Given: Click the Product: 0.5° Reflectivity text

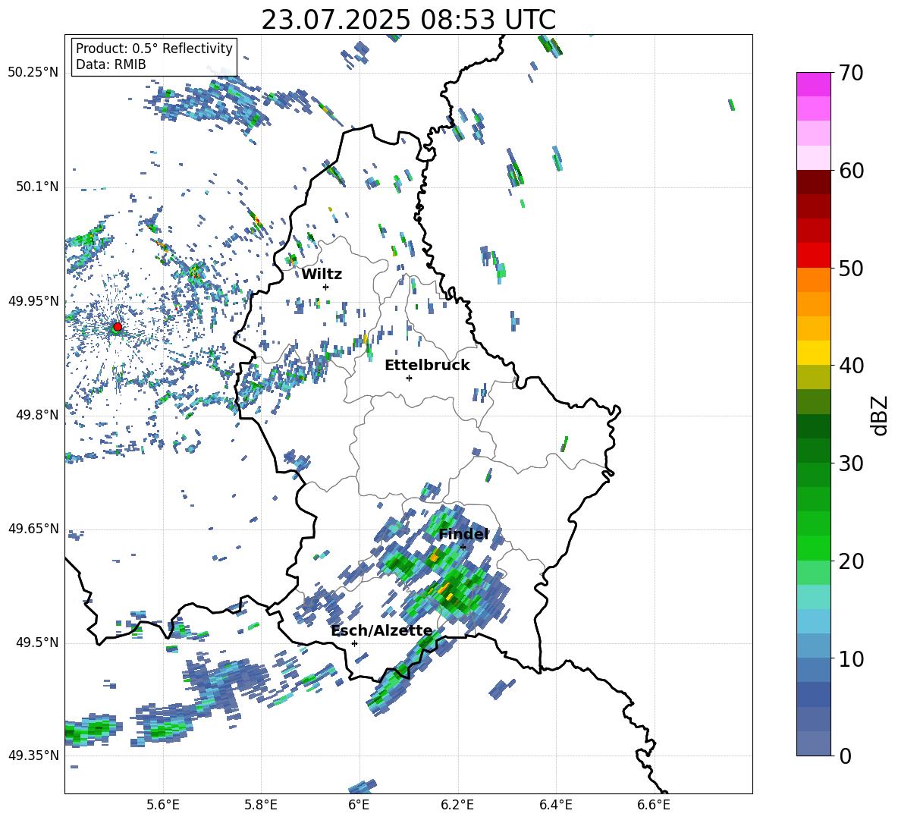Looking at the screenshot, I should tap(154, 48).
